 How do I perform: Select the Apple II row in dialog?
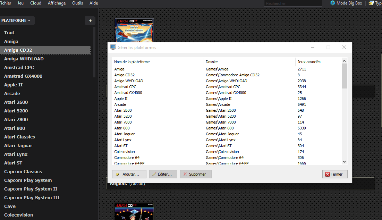pos(227,99)
